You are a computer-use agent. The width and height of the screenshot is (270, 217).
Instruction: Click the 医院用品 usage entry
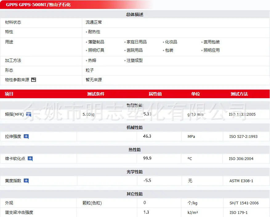pyautogui.click(x=135, y=50)
